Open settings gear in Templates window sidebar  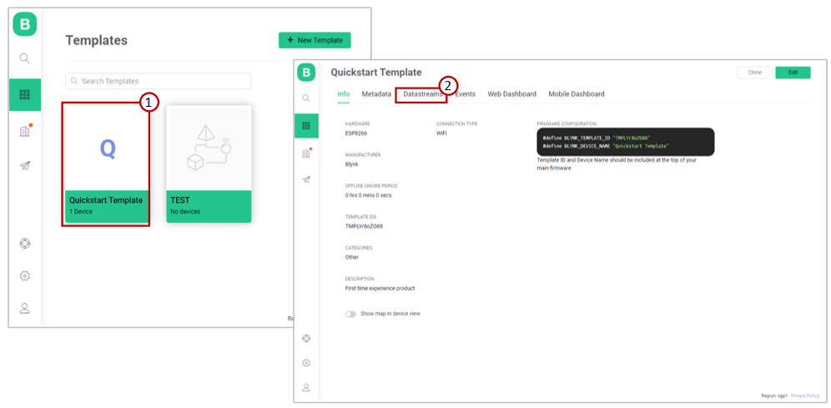[x=24, y=276]
